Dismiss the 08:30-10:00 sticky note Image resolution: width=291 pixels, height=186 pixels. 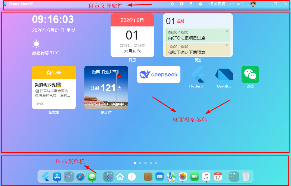click(227, 31)
